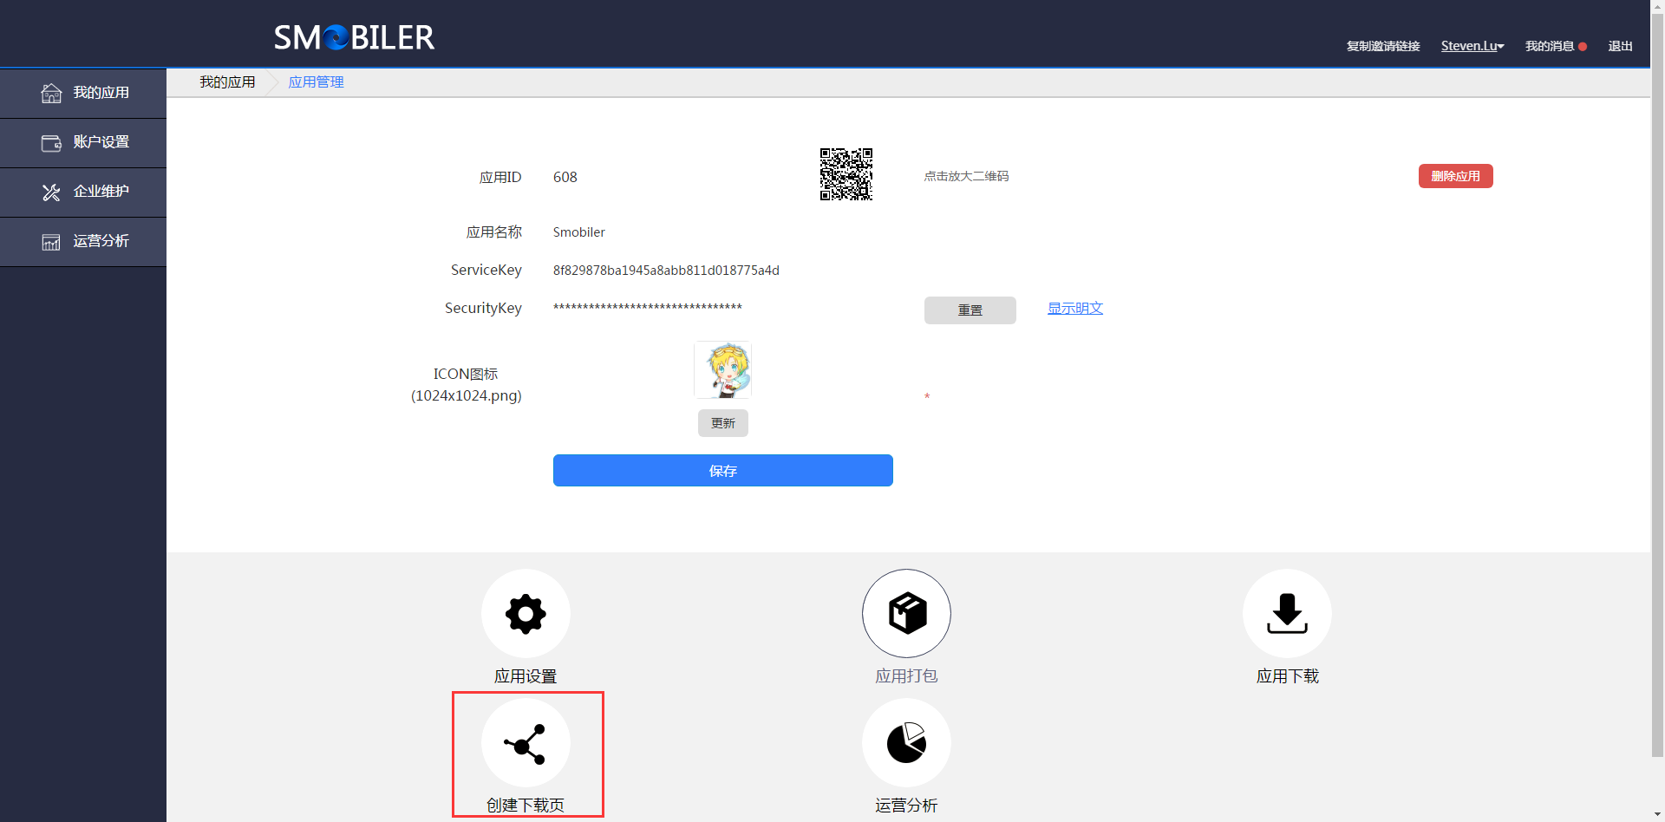The image size is (1665, 822).
Task: Open 应用打包 package box icon
Action: (906, 614)
